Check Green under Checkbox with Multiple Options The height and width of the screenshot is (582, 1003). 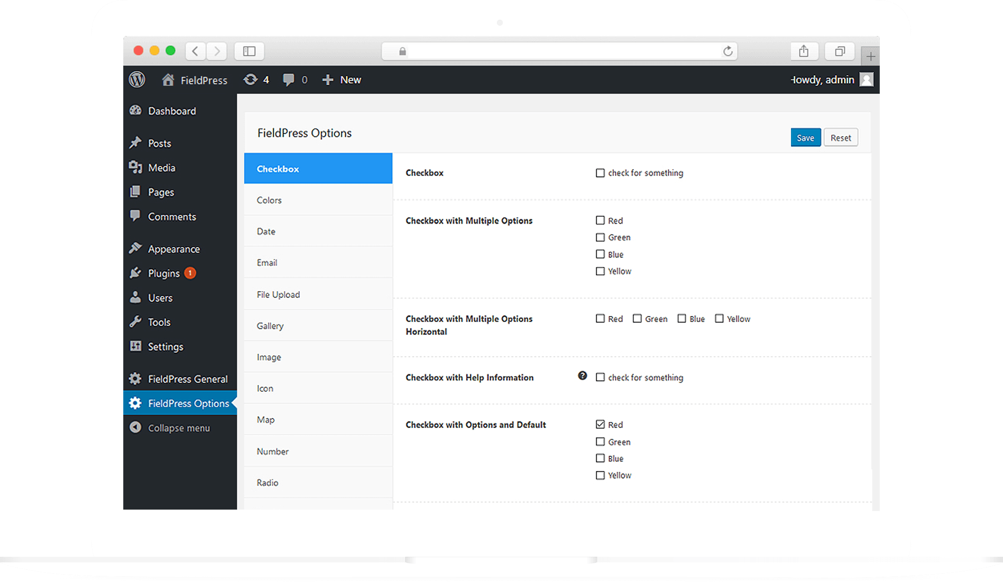click(x=600, y=237)
